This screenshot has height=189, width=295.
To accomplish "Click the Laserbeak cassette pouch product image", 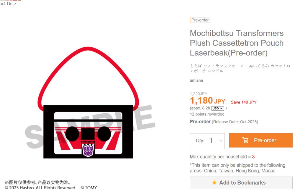I will pyautogui.click(x=88, y=102).
